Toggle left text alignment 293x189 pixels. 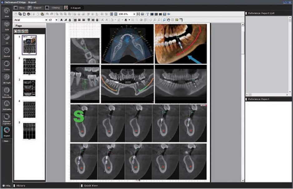coord(75,20)
